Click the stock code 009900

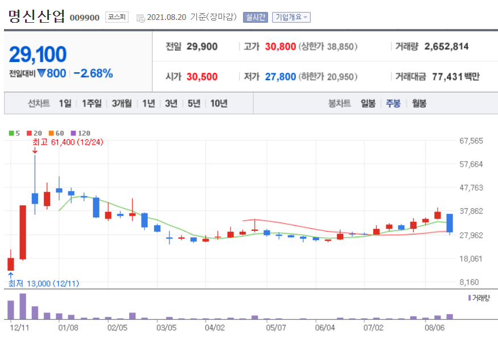(84, 18)
